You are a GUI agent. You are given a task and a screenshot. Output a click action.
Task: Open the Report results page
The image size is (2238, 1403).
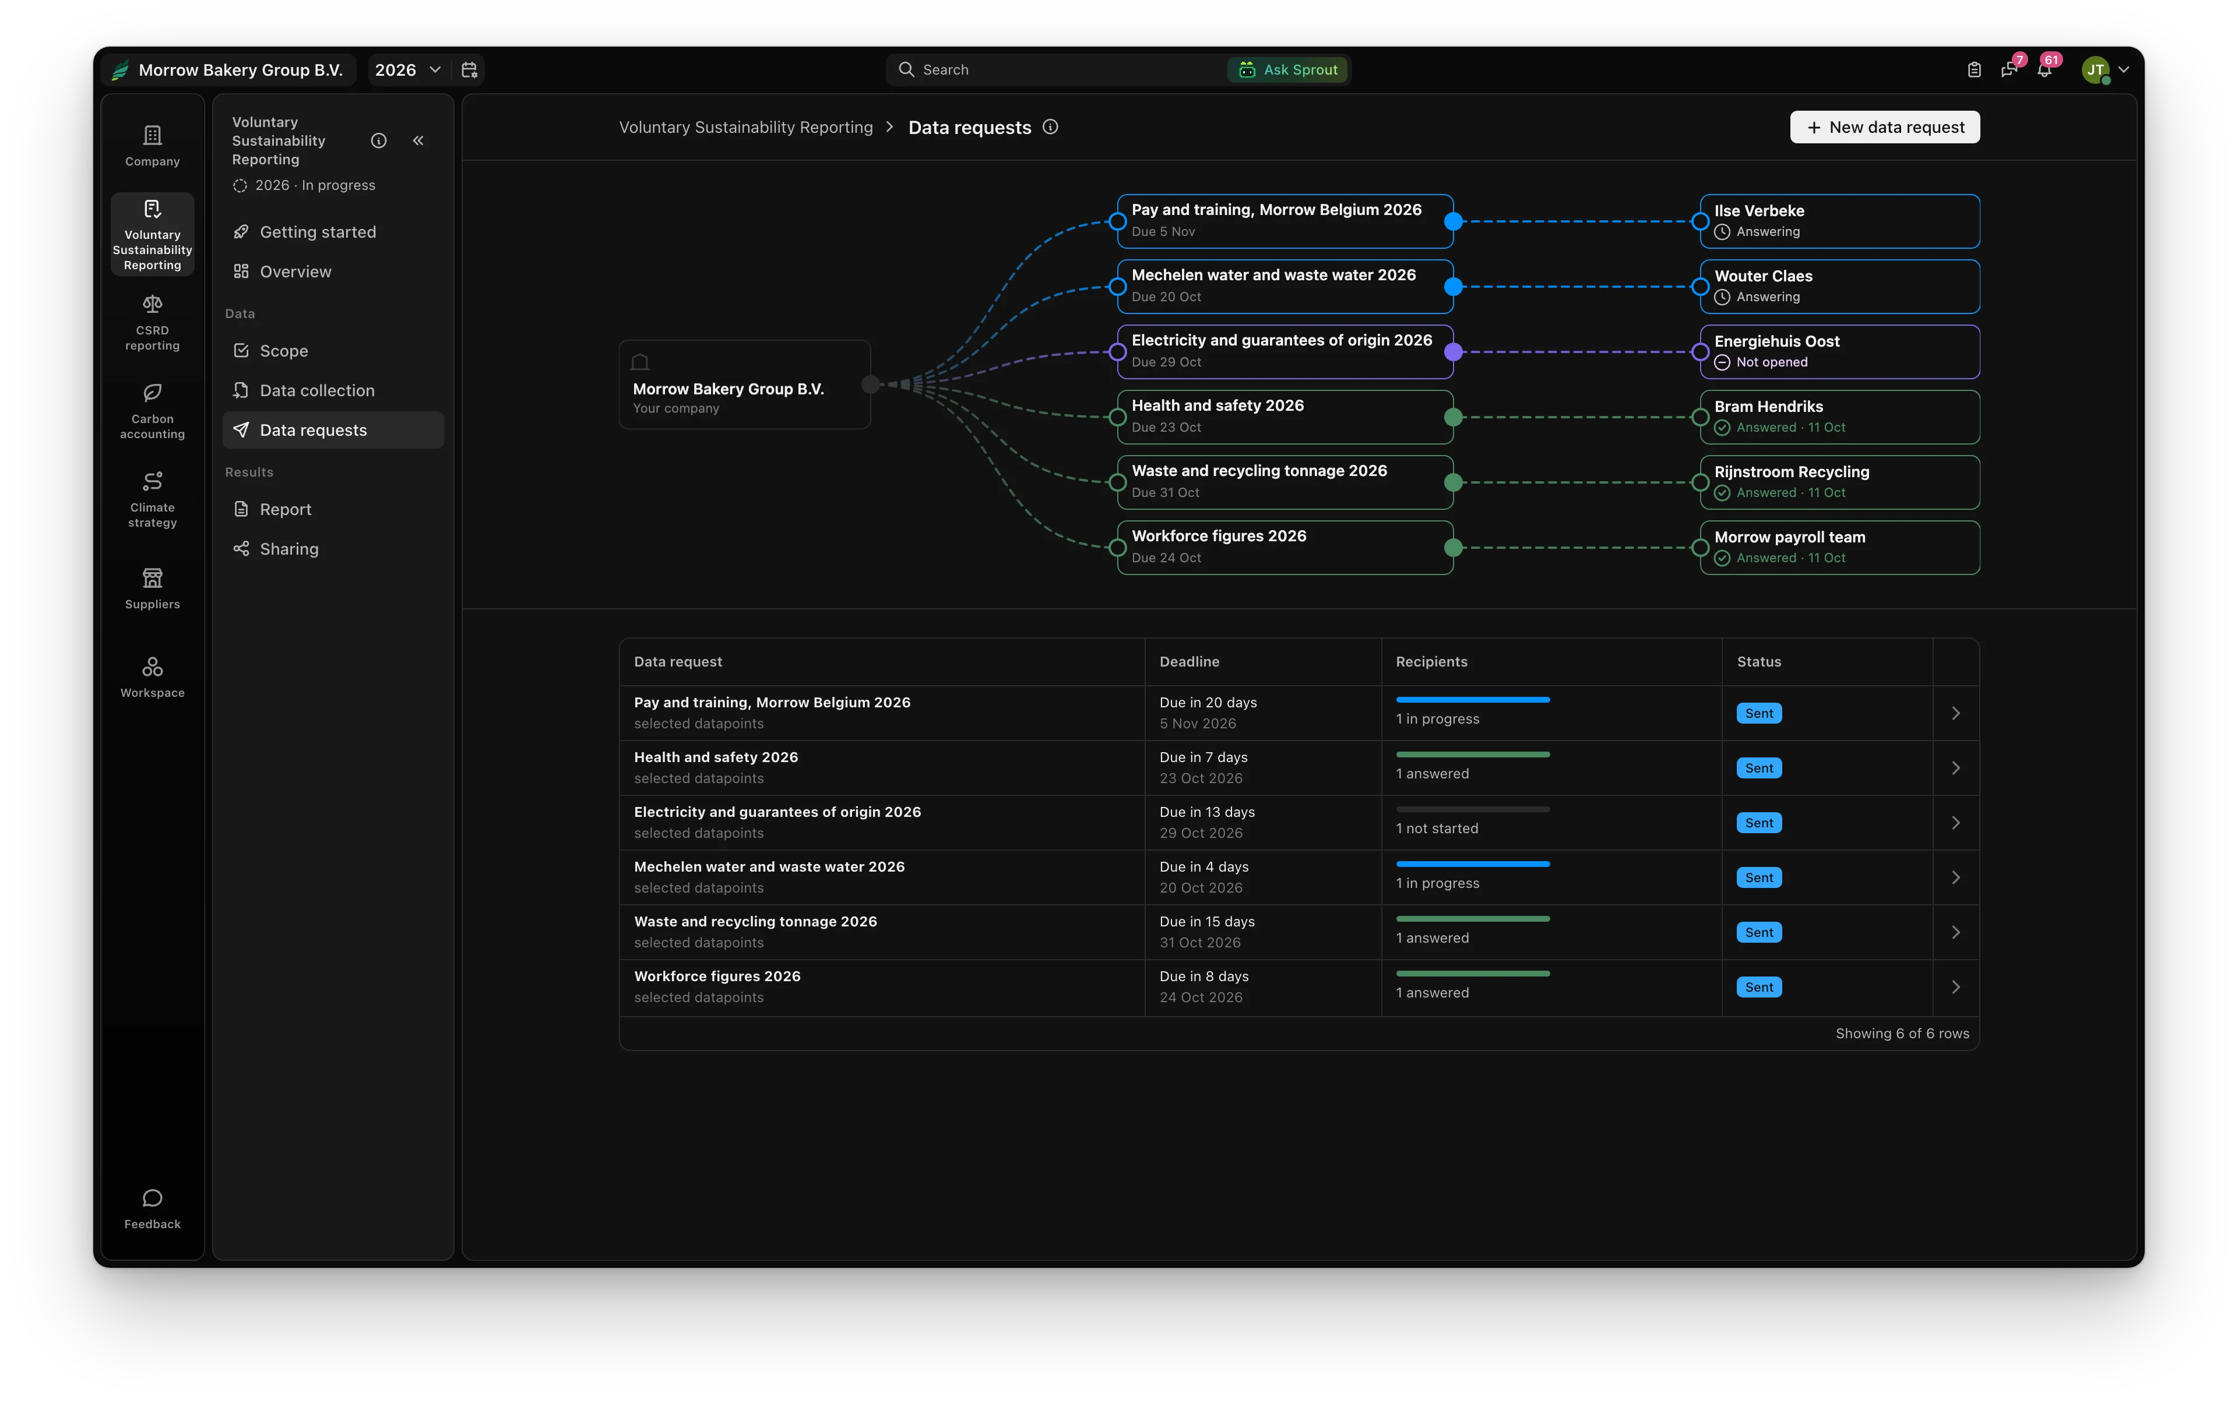click(333, 509)
